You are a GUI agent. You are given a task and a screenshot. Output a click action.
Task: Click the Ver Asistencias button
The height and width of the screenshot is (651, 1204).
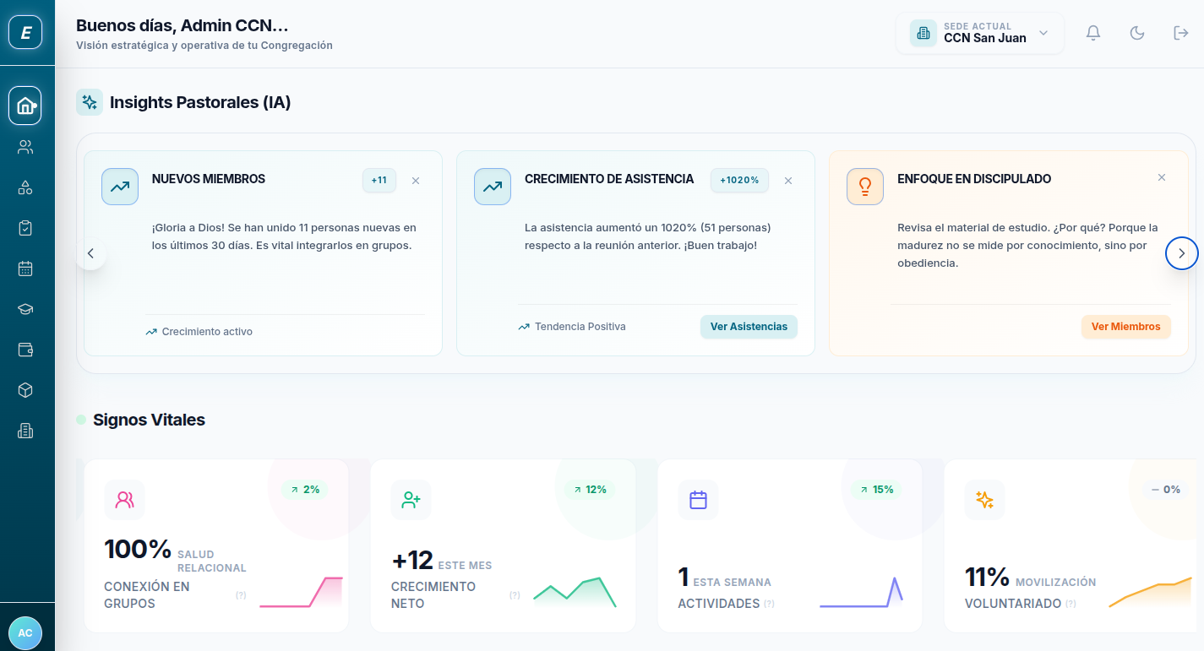click(749, 327)
